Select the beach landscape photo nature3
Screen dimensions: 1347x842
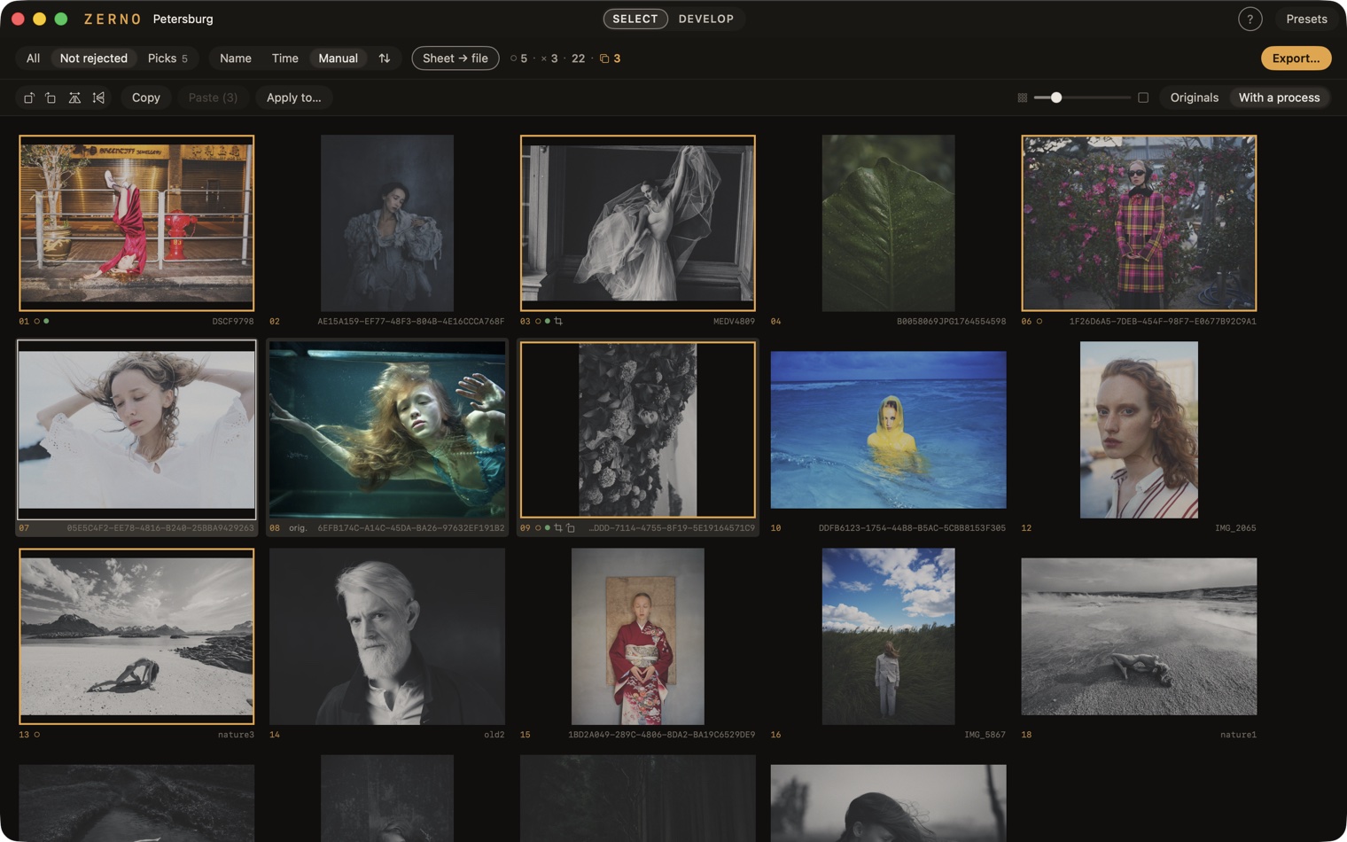[x=136, y=636]
